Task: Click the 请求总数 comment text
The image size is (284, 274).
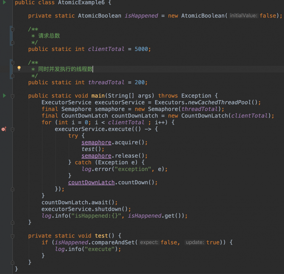Action: click(x=49, y=36)
